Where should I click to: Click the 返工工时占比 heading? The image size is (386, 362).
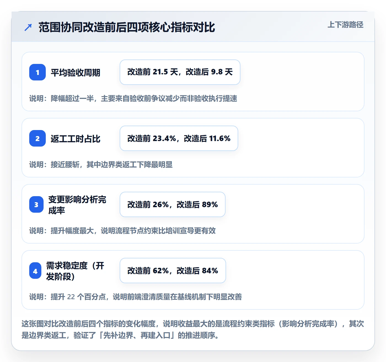tap(75, 139)
